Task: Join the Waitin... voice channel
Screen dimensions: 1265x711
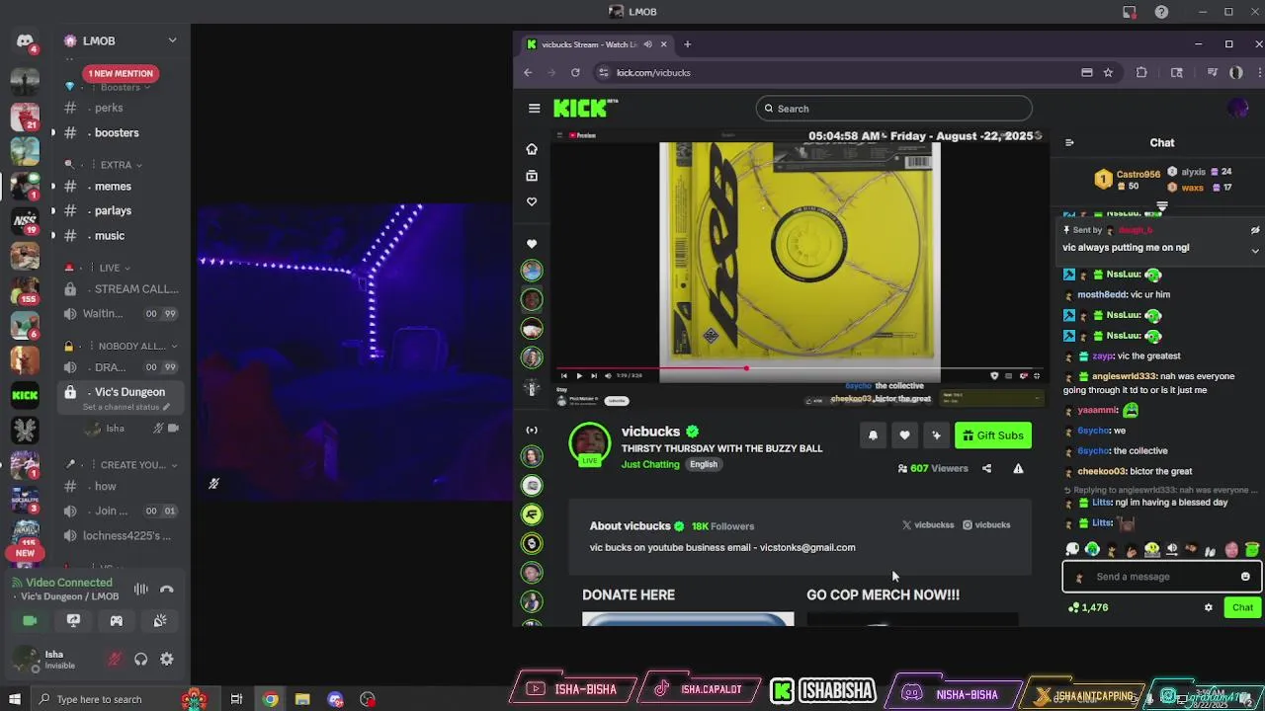Action: (x=103, y=313)
